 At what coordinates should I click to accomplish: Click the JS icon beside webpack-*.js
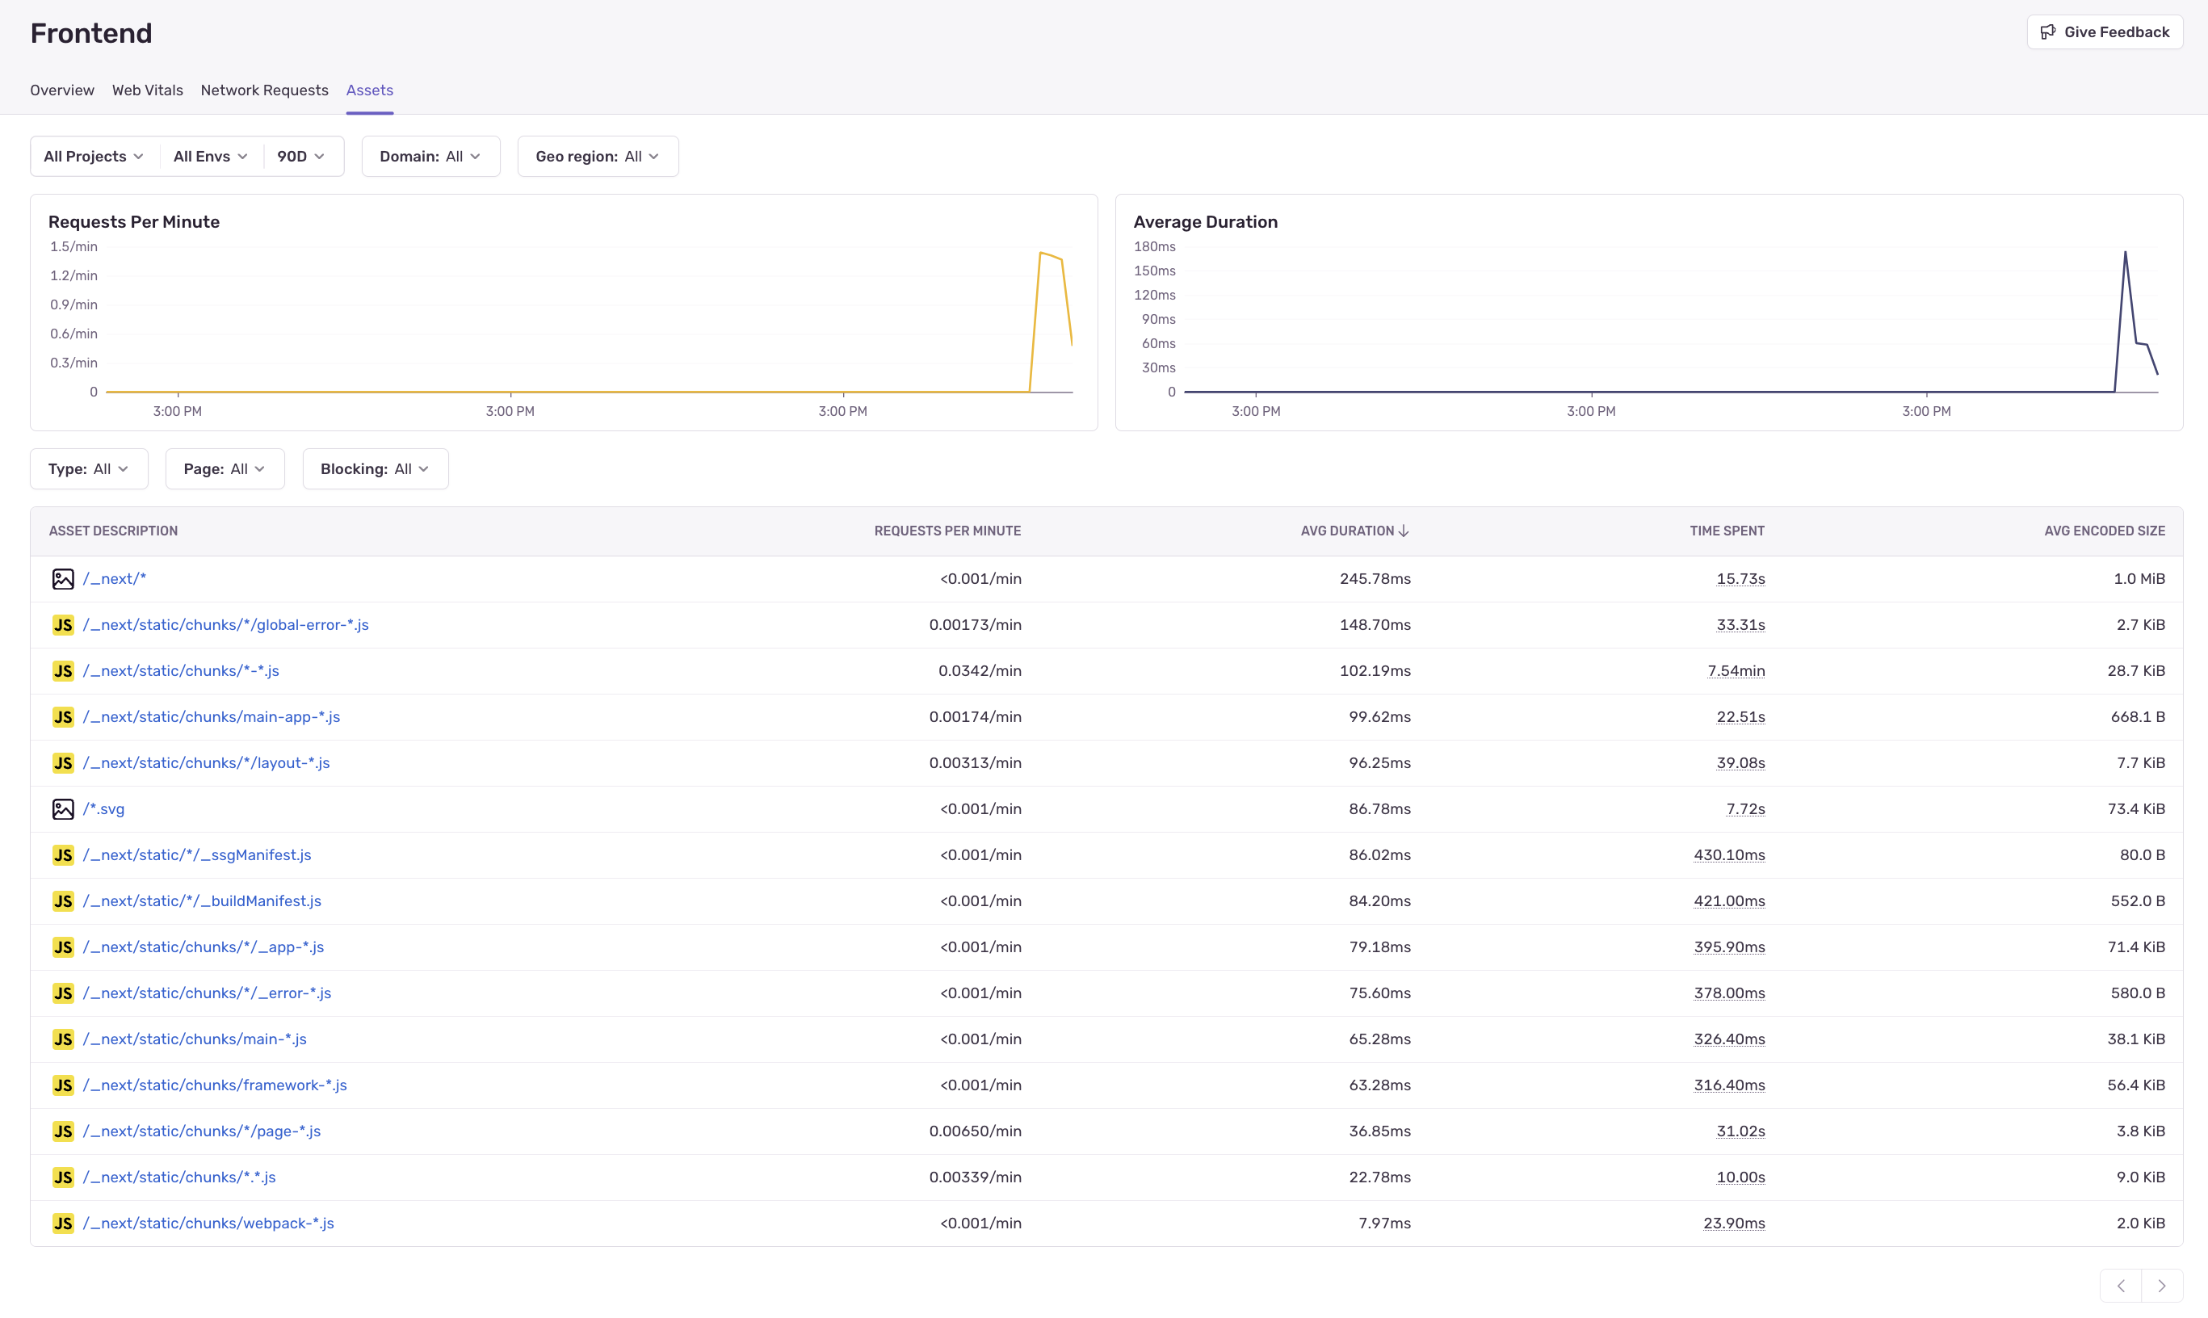[x=62, y=1223]
